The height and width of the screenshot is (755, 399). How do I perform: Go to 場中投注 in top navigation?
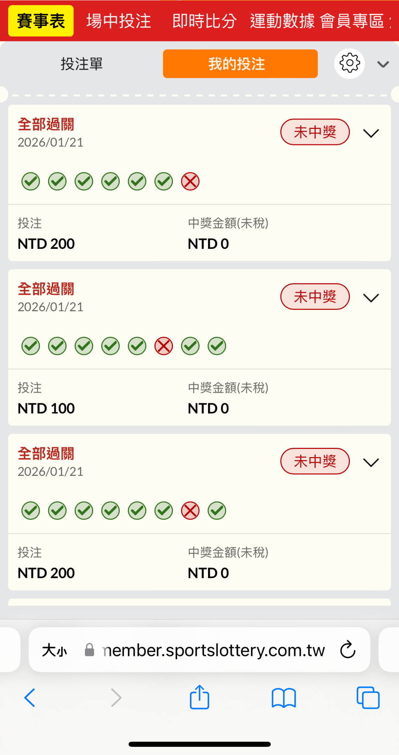coord(119,21)
